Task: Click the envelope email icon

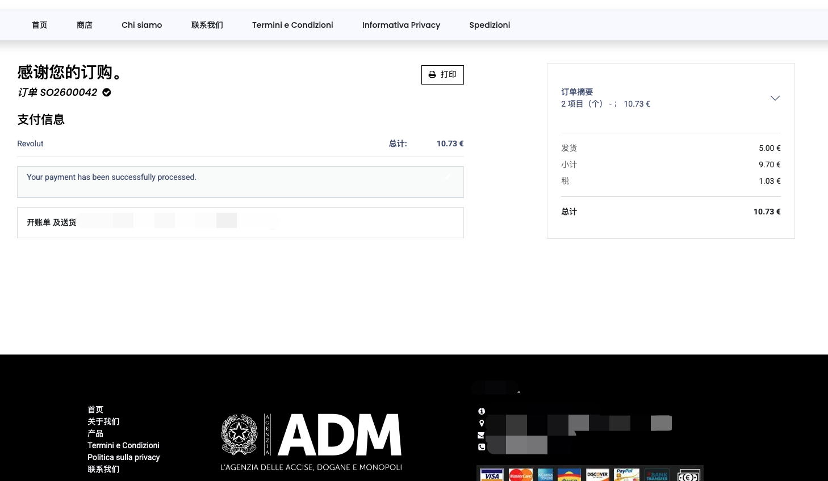Action: tap(481, 435)
